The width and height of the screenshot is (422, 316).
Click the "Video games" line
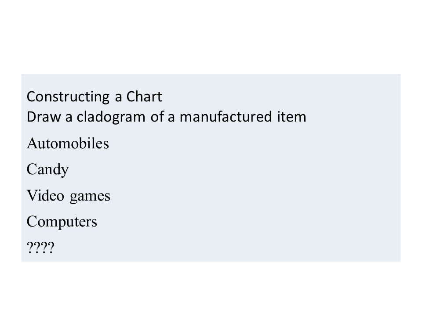click(69, 196)
